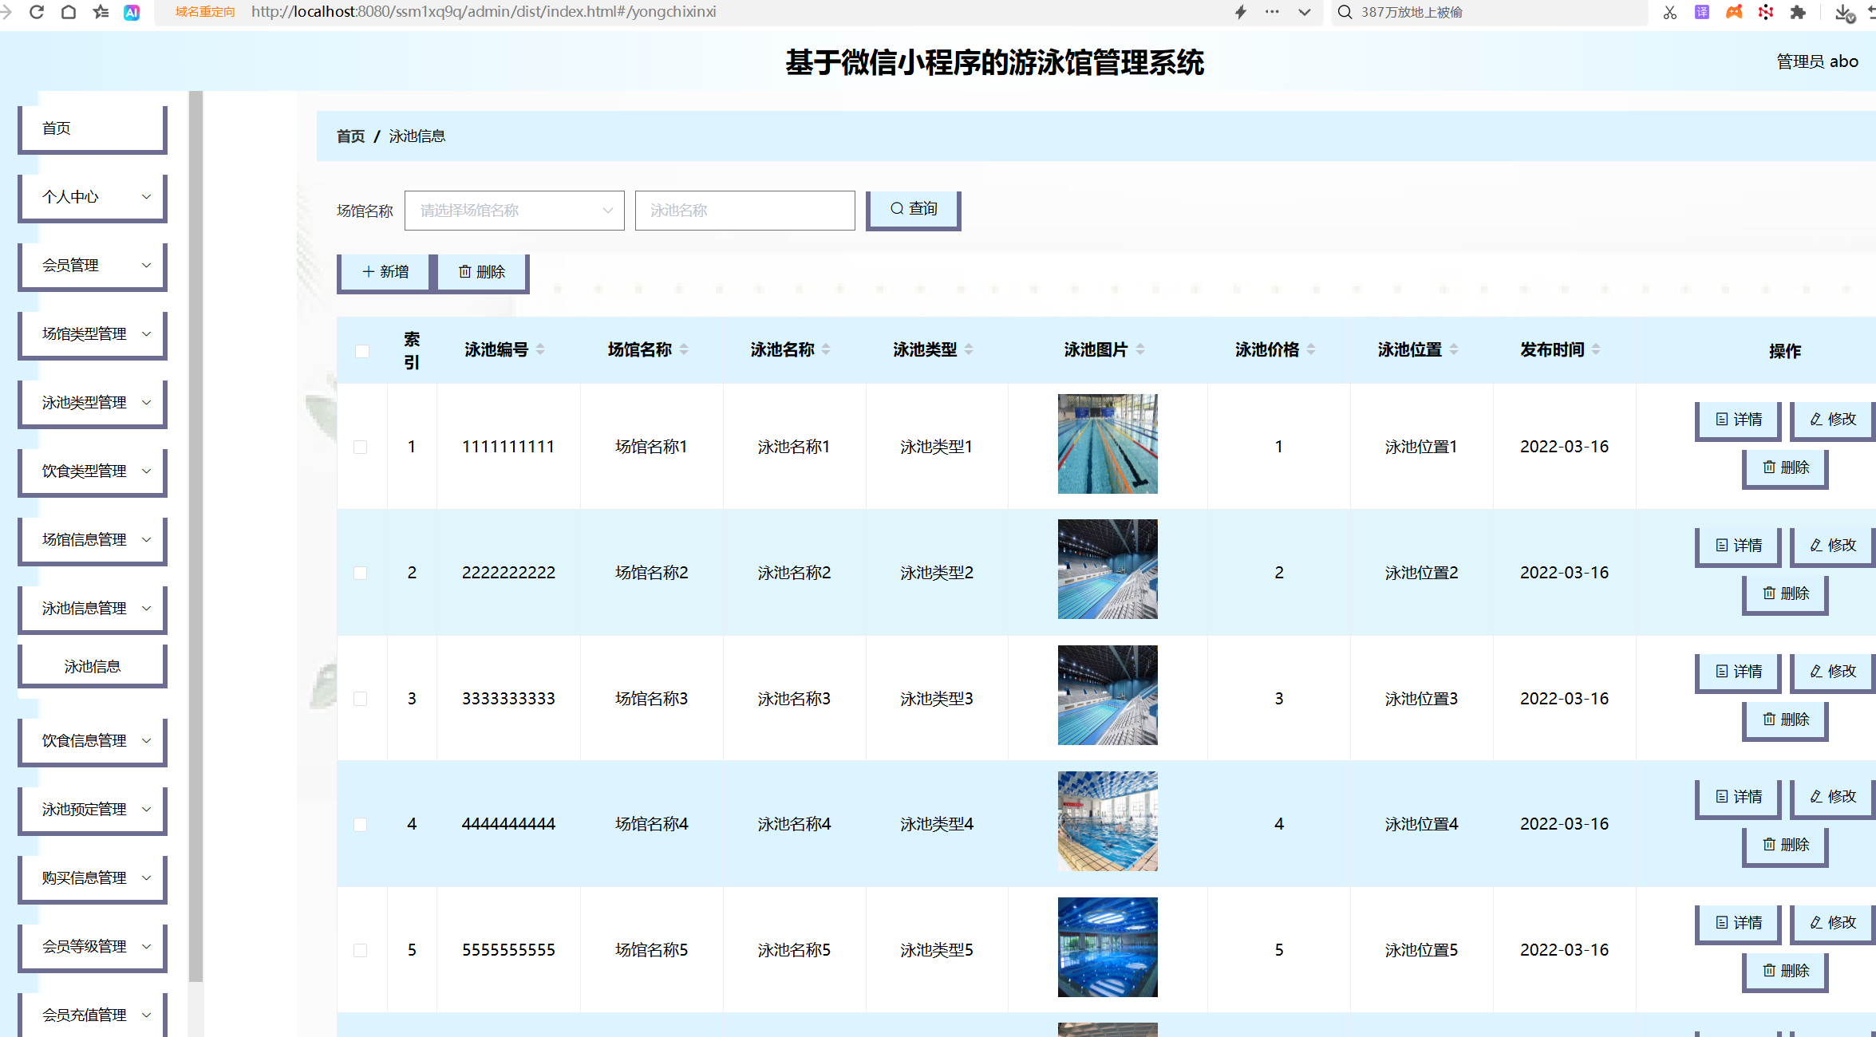
Task: Click the detail icon on row 2's 详情 button
Action: coord(1721,545)
